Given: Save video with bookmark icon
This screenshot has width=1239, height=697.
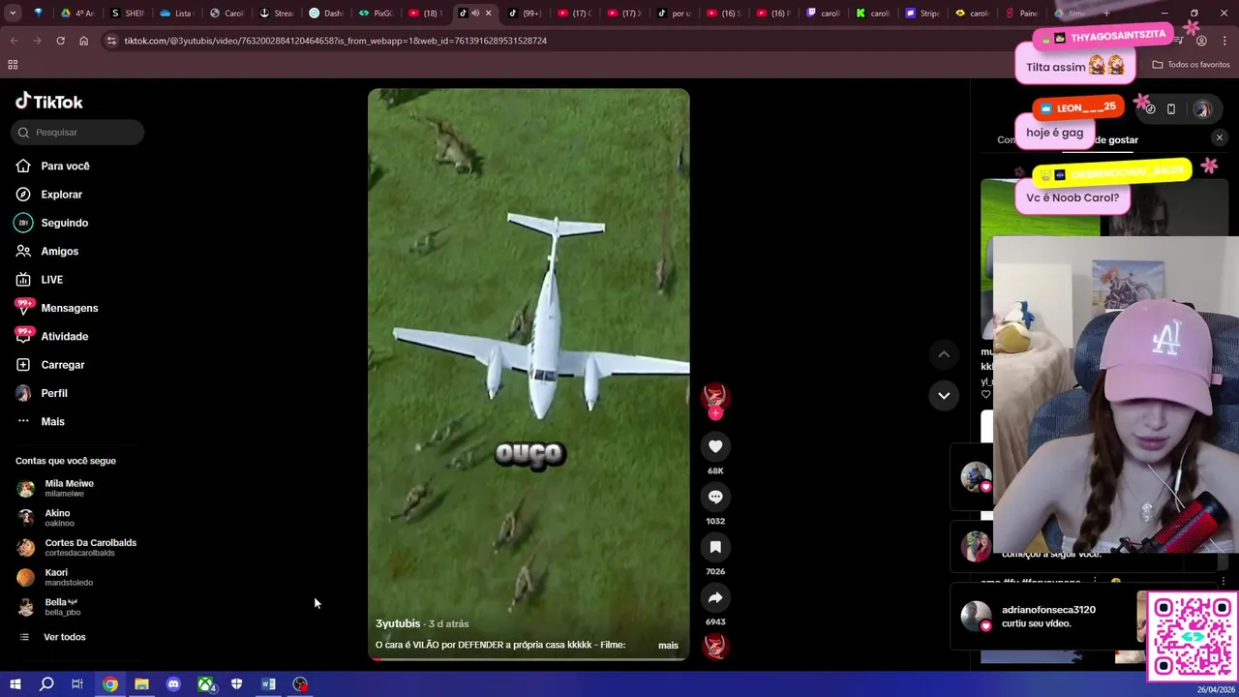Looking at the screenshot, I should tap(715, 547).
